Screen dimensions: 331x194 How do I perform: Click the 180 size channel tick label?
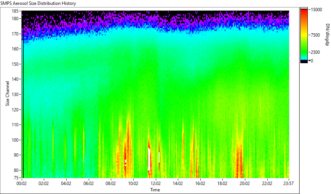15,19
